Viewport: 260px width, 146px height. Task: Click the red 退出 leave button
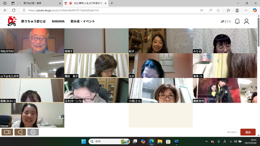tap(248, 132)
